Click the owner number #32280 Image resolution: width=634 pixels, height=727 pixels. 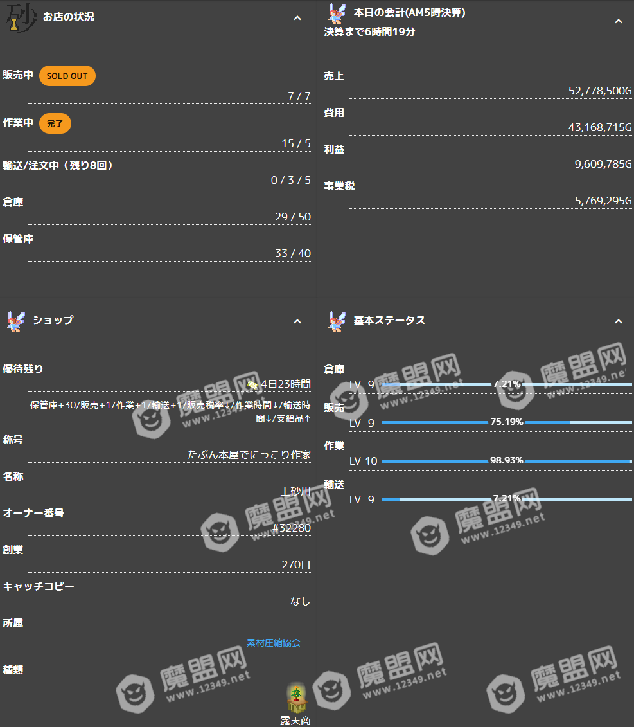(x=292, y=528)
